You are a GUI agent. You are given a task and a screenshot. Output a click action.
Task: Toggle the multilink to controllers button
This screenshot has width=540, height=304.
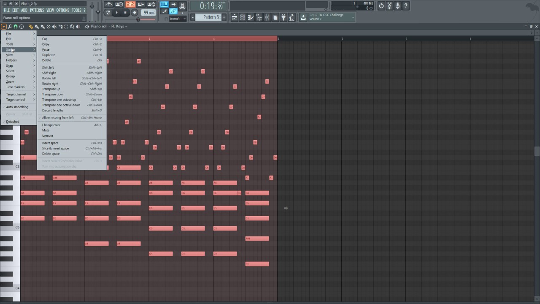[173, 11]
